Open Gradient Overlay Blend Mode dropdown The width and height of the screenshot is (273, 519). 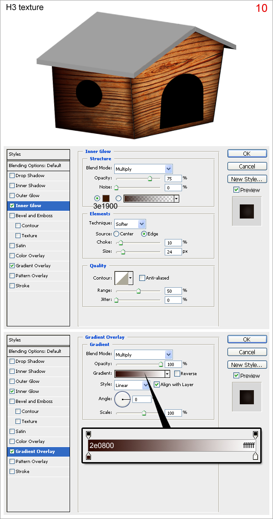[169, 355]
